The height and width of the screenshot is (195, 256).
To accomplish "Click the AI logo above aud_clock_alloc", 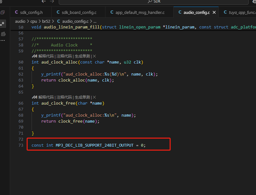I will 34,56.
